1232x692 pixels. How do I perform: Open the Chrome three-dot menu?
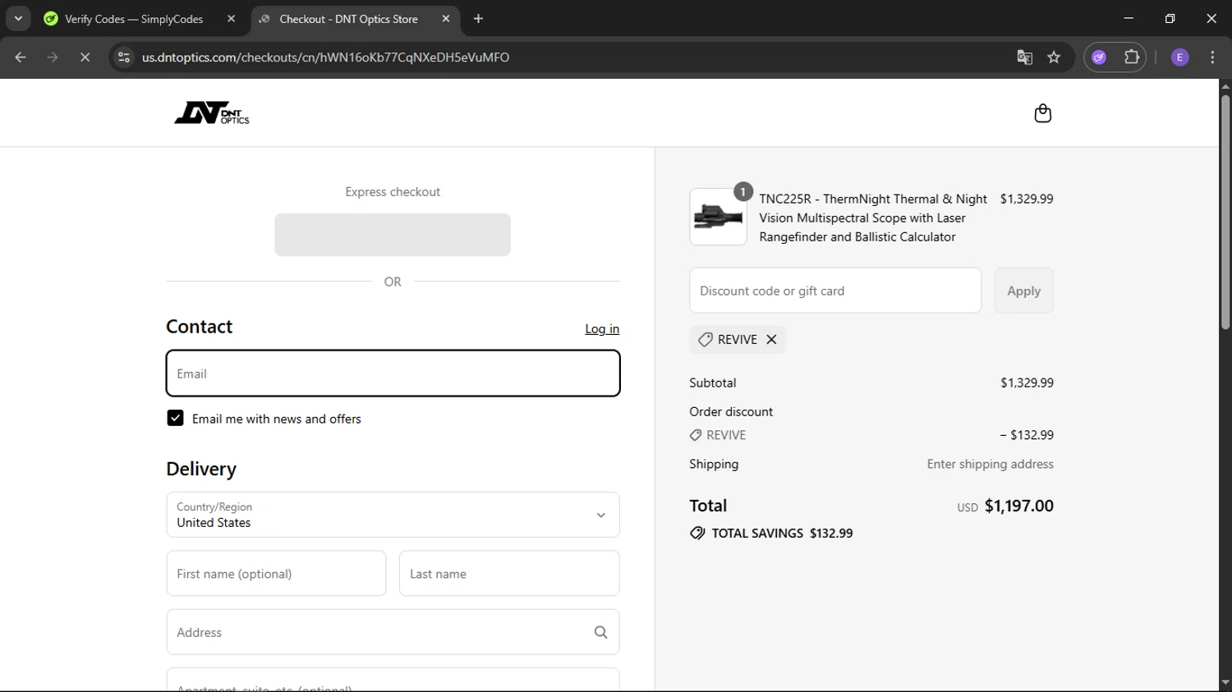(x=1212, y=57)
